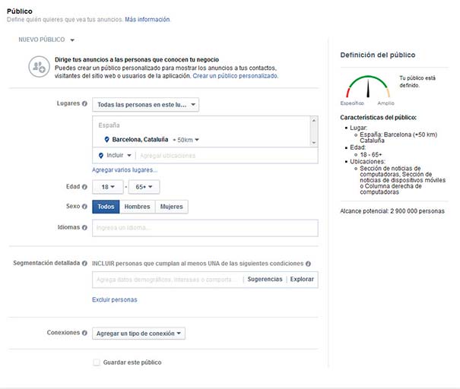Click the audience definition gauge

point(368,87)
